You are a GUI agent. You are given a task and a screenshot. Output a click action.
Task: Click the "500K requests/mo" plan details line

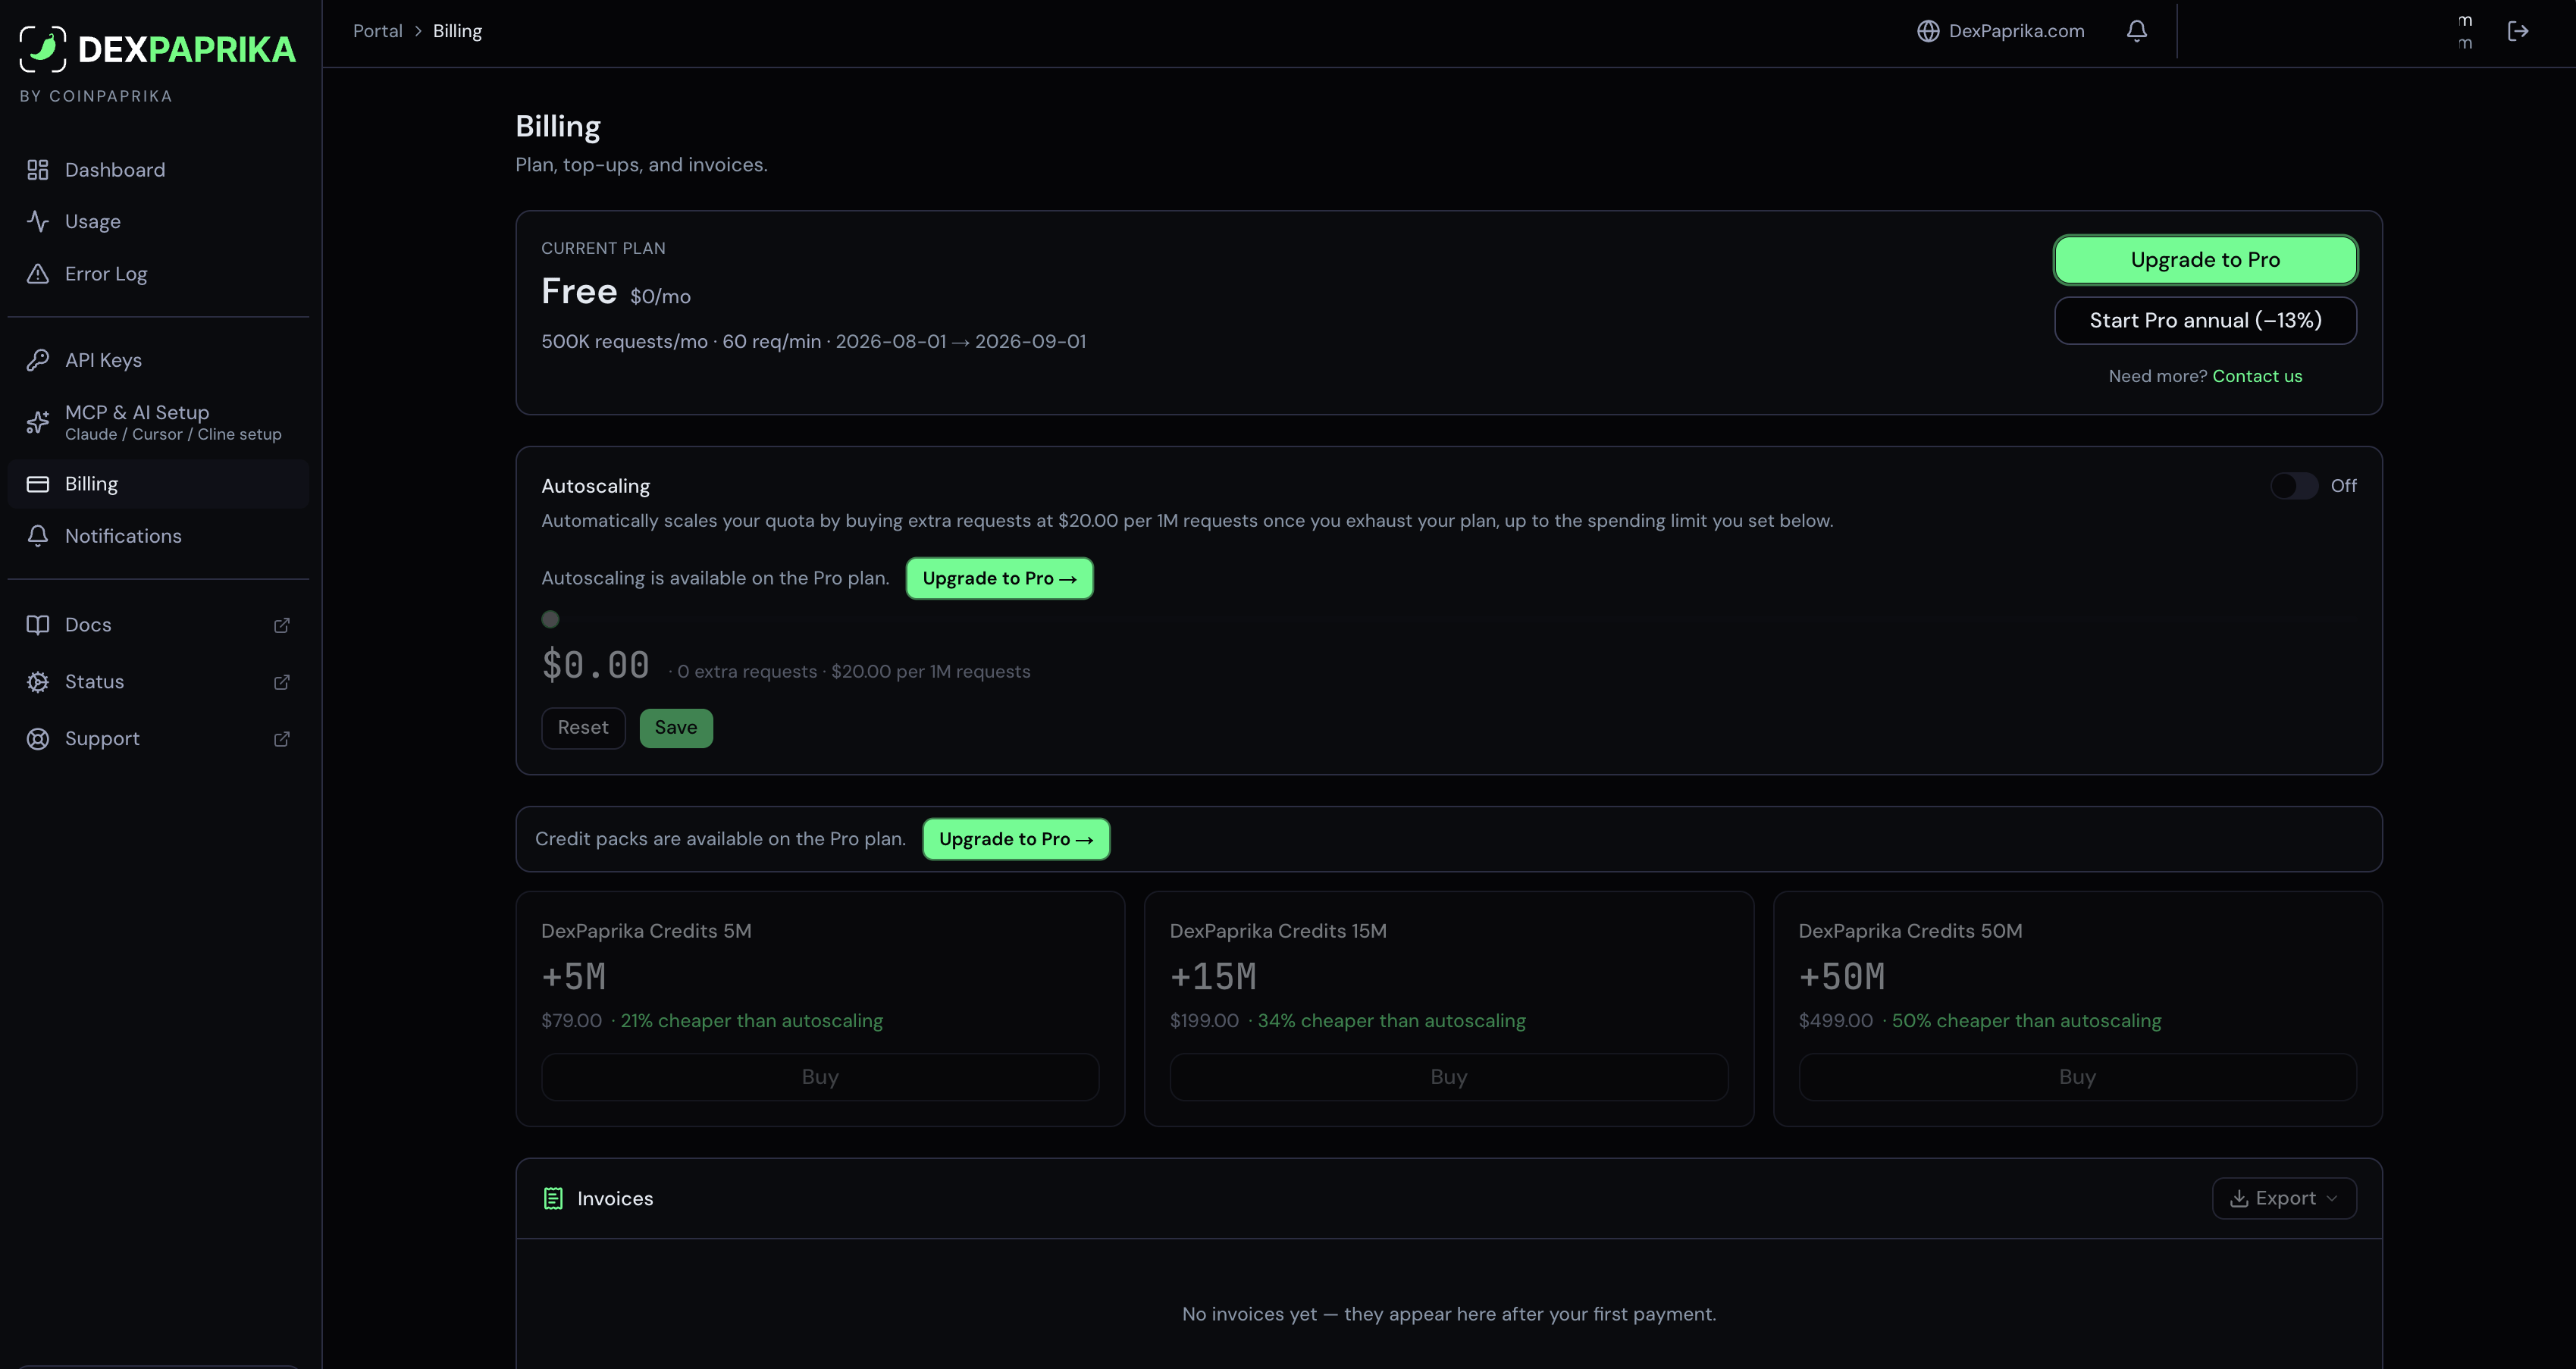coord(814,342)
